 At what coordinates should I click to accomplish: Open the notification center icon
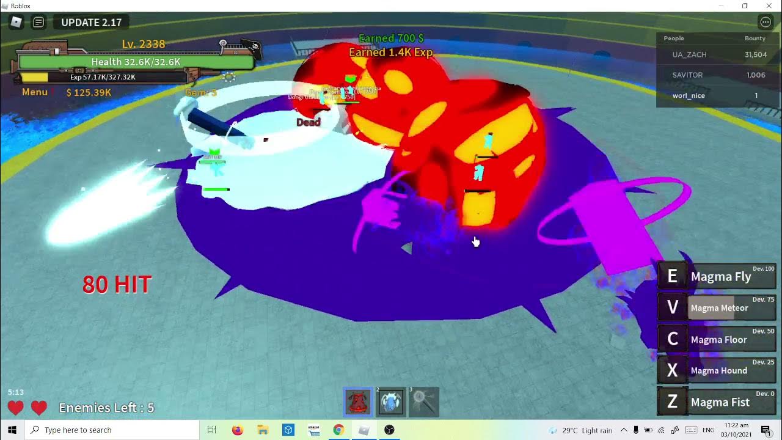coord(766,430)
